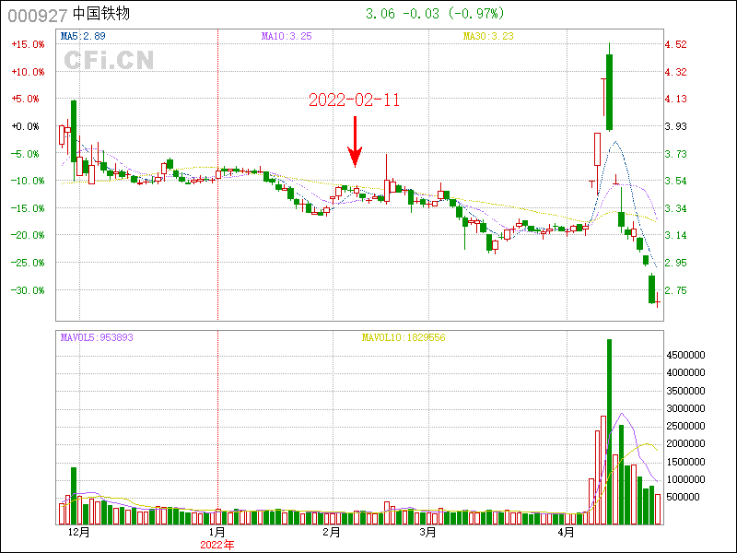Jump to the 1月 time axis label
This screenshot has width=737, height=553.
click(x=217, y=532)
